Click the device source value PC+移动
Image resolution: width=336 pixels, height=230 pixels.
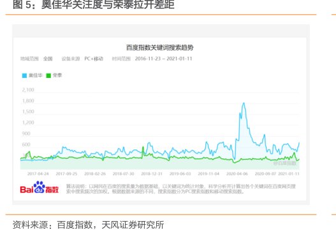click(94, 59)
